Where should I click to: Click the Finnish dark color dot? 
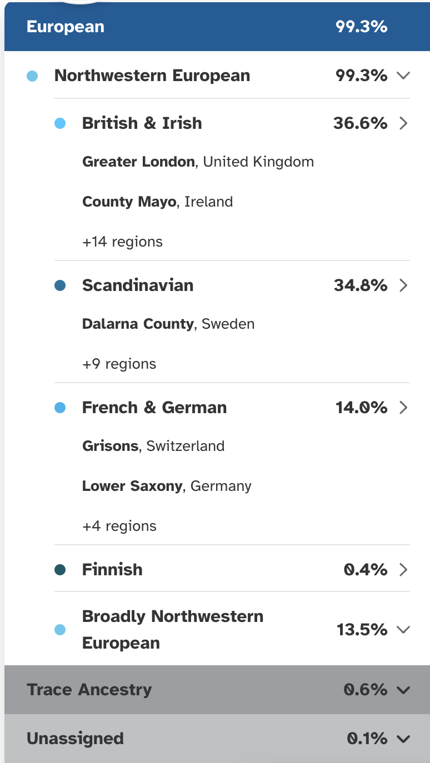60,570
